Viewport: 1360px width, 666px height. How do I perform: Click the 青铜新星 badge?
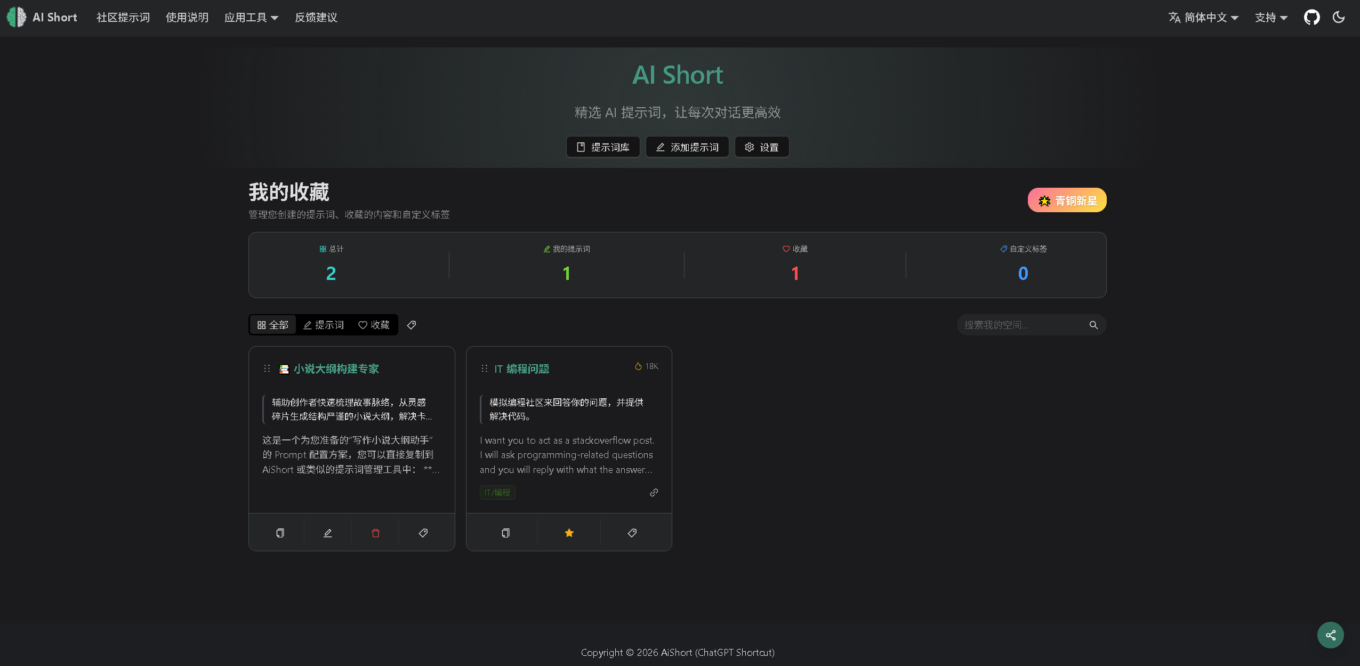click(1067, 200)
